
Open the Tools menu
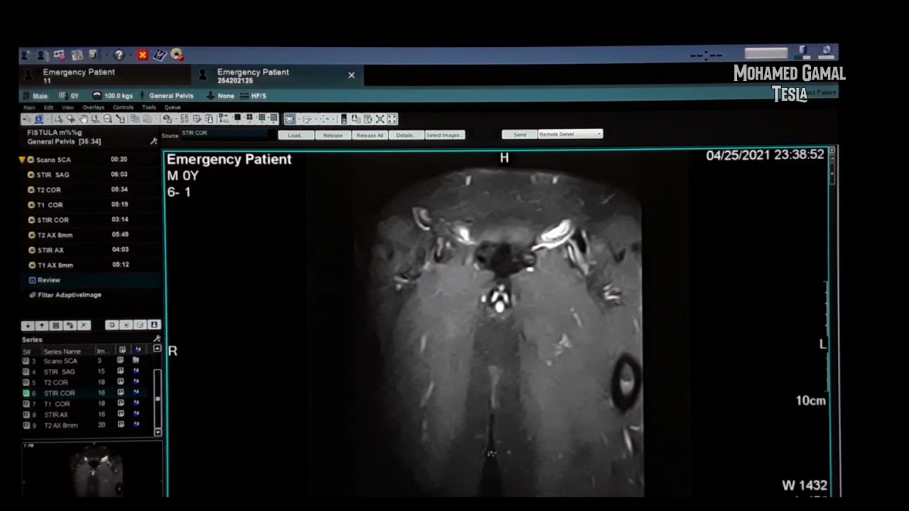pos(149,107)
